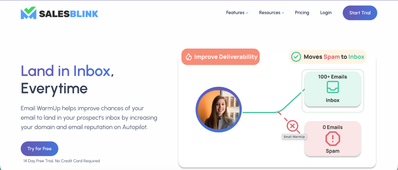Click the Everytime heading text
This screenshot has height=170, width=398.
[x=54, y=88]
